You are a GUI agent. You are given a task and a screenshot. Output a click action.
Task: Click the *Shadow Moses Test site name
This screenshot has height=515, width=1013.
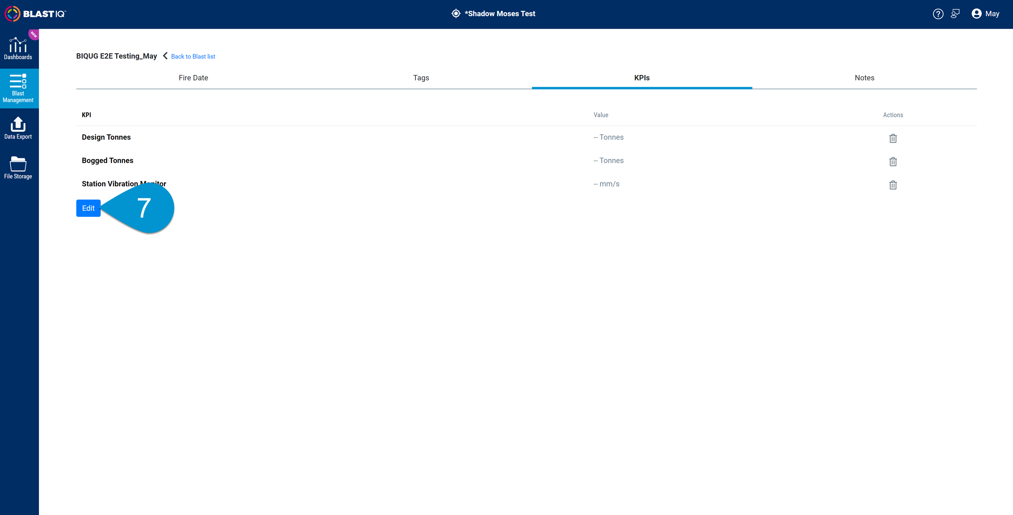[x=500, y=14]
